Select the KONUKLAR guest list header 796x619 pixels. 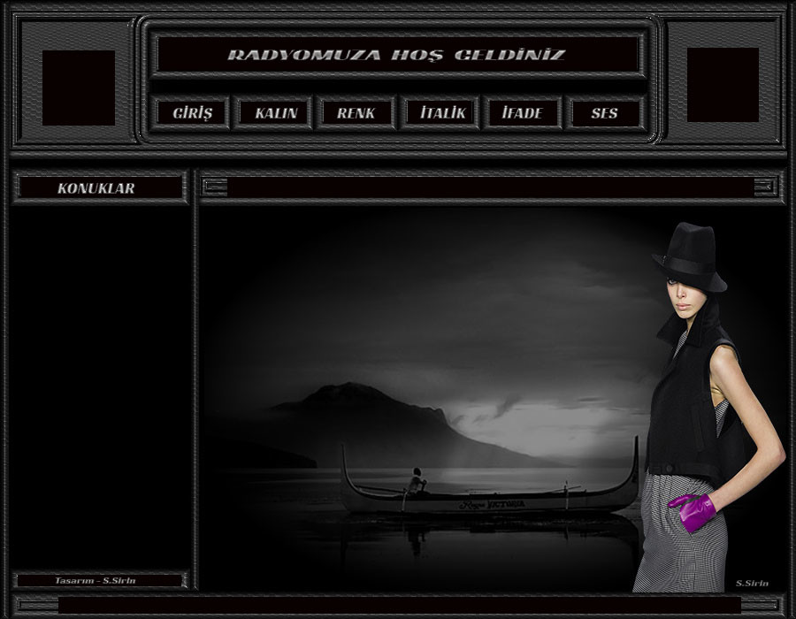click(x=97, y=188)
